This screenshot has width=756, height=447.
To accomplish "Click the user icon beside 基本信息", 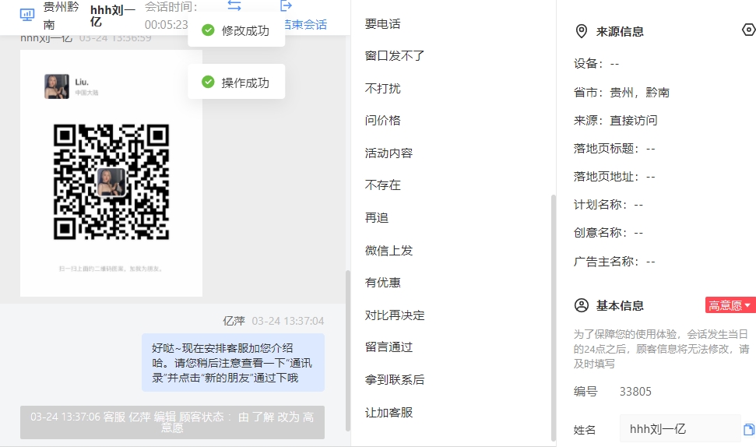I will [x=582, y=305].
